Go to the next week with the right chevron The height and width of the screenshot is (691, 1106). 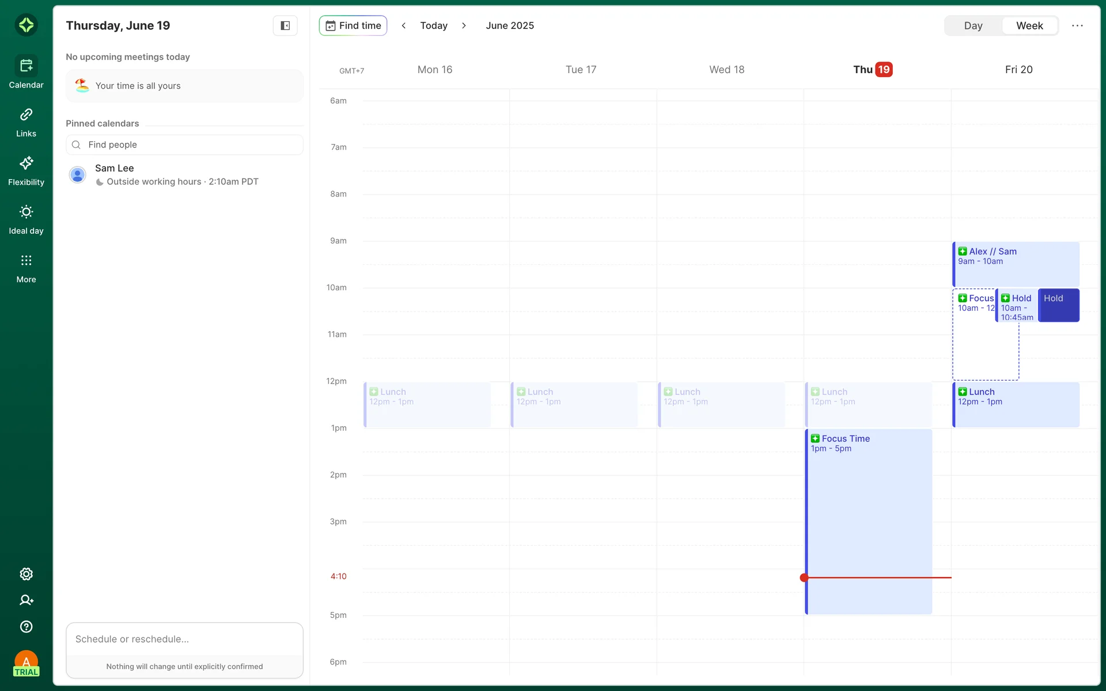tap(464, 25)
